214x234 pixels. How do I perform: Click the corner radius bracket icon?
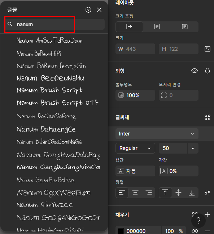click(164, 95)
